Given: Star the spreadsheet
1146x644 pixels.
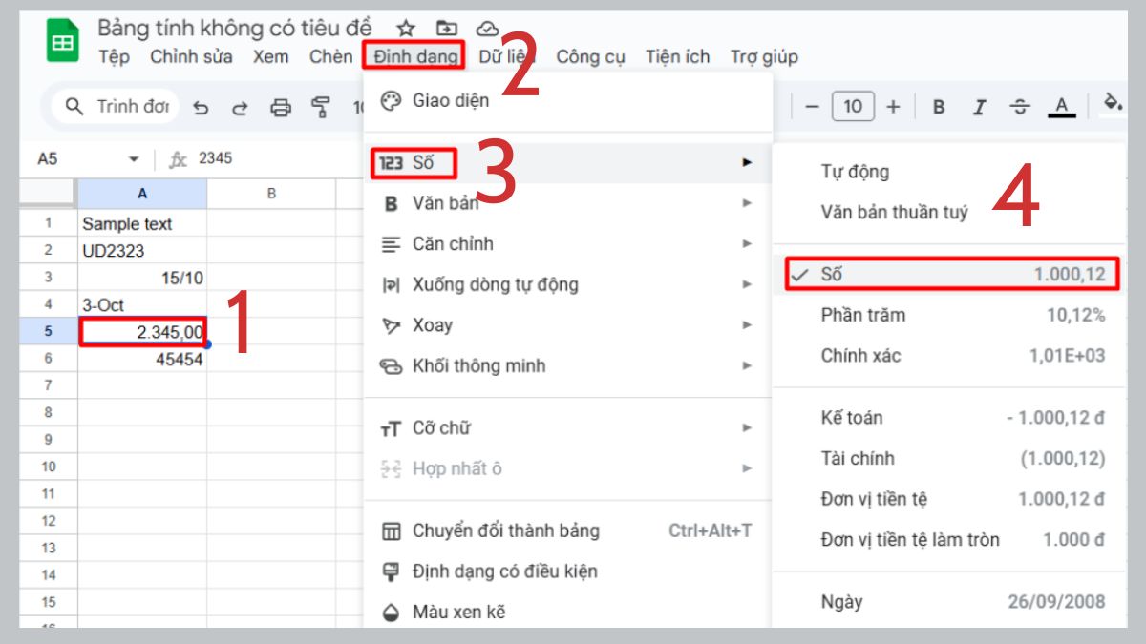Looking at the screenshot, I should tap(405, 29).
